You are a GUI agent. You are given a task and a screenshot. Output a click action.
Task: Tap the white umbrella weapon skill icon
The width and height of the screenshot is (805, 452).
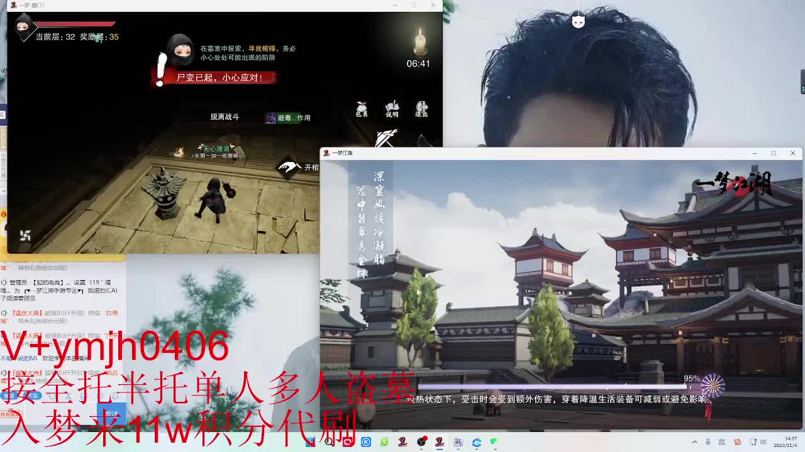pyautogui.click(x=387, y=137)
